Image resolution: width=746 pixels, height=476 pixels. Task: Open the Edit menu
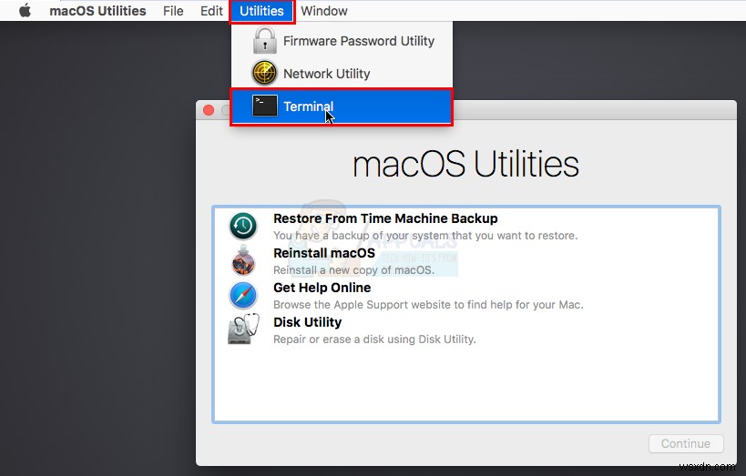[211, 10]
